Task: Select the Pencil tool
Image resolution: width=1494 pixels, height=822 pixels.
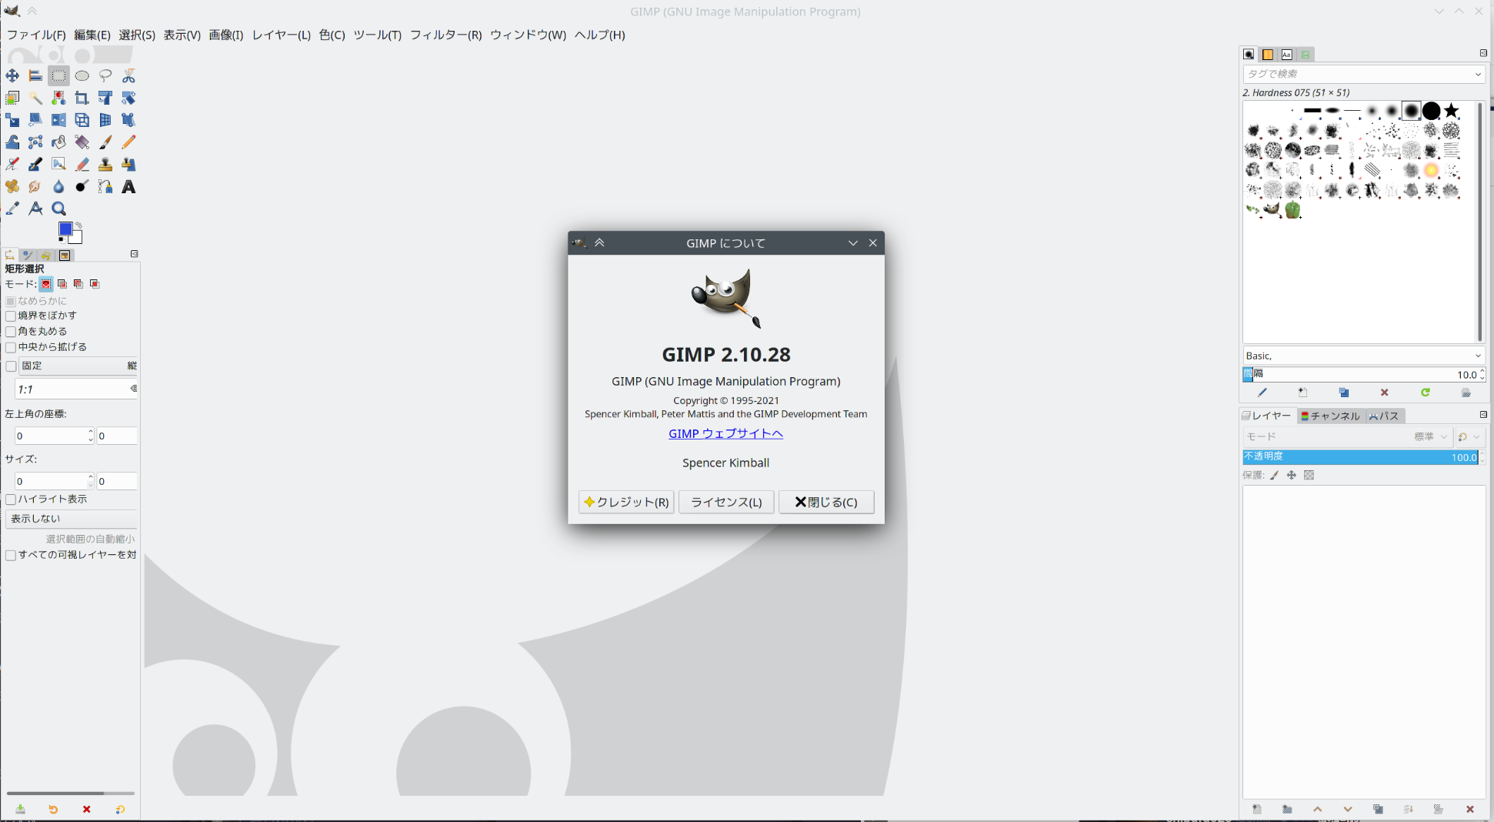Action: pyautogui.click(x=128, y=142)
